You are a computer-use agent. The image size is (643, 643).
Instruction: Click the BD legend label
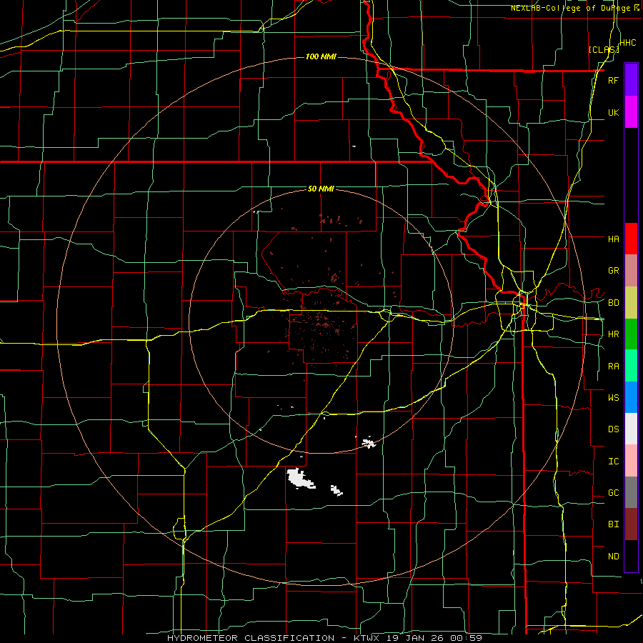613,303
